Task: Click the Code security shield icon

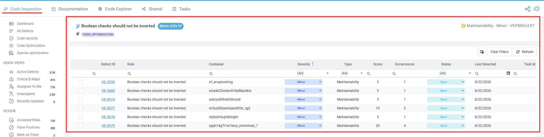Action: tap(11, 38)
